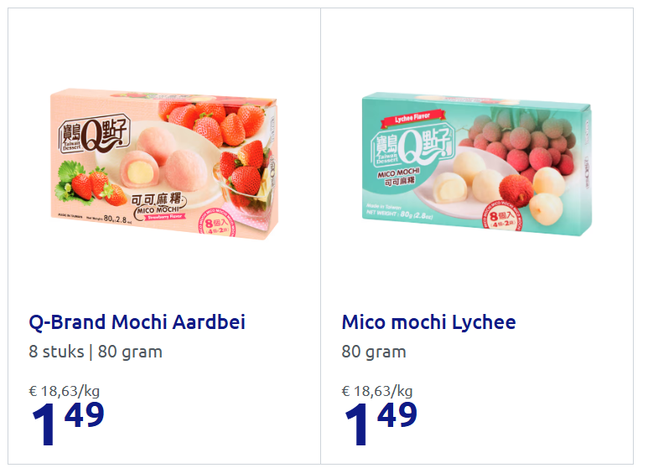Image resolution: width=648 pixels, height=473 pixels.
Task: Click the Q logo on the pink strawberry box
Action: coord(93,137)
